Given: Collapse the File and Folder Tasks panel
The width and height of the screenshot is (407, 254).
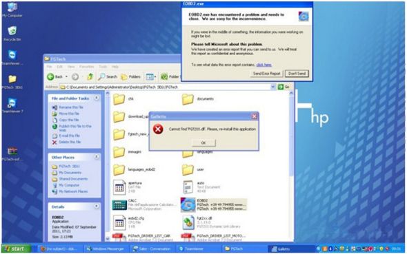Looking at the screenshot, I should [97, 98].
